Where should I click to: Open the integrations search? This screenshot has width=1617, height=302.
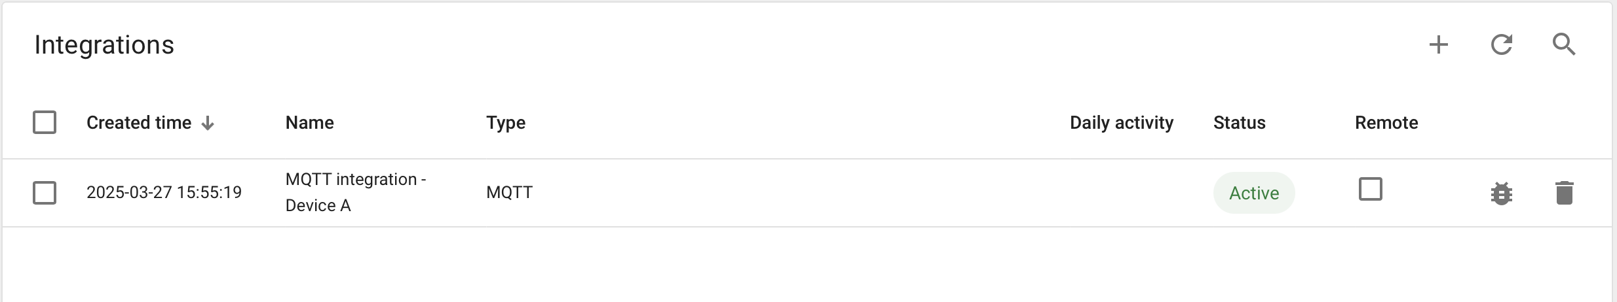(1564, 44)
